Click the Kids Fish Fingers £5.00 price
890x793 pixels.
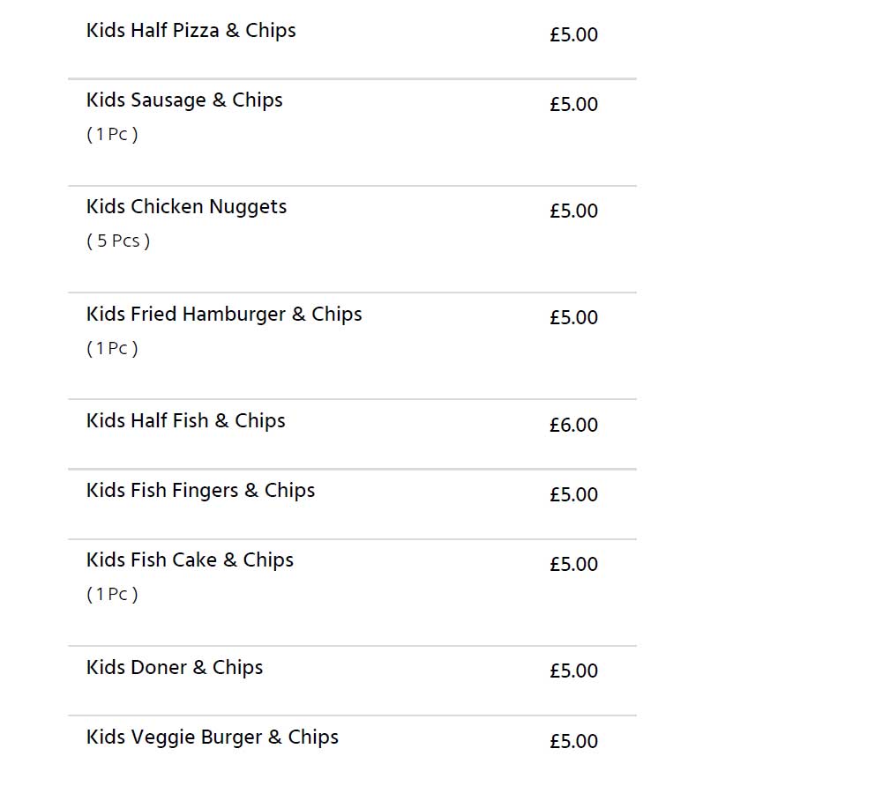coord(573,495)
